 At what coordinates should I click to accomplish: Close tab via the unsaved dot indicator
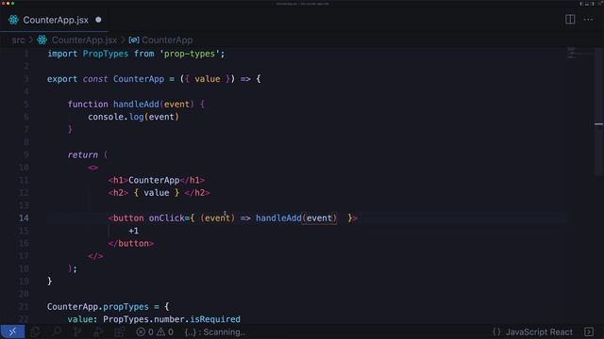98,20
